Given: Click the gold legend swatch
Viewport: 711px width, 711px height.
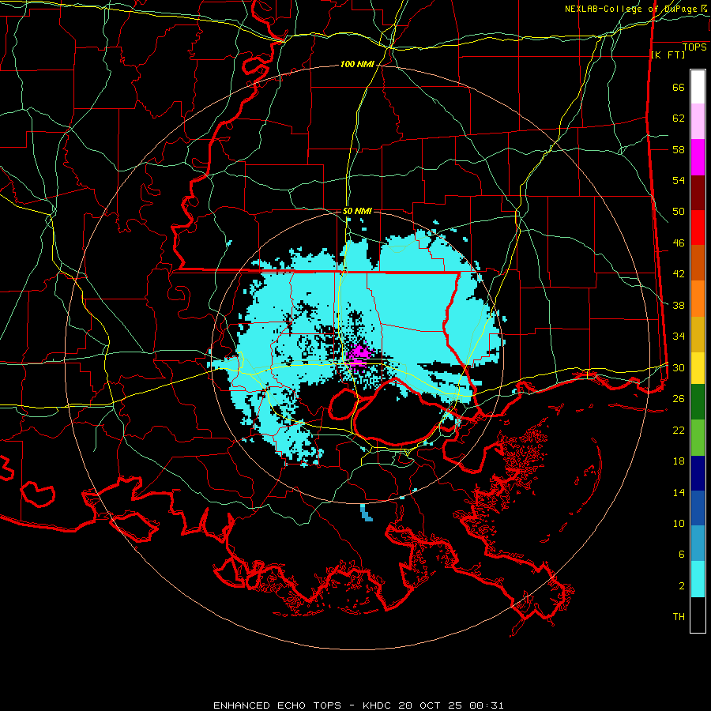Looking at the screenshot, I should pyautogui.click(x=698, y=335).
